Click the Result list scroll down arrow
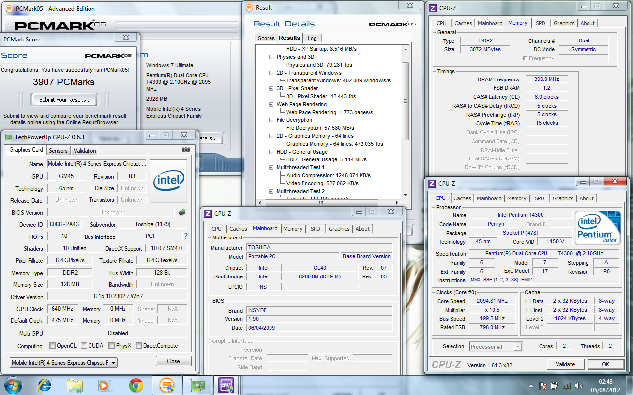Image resolution: width=633 pixels, height=395 pixels. (406, 195)
